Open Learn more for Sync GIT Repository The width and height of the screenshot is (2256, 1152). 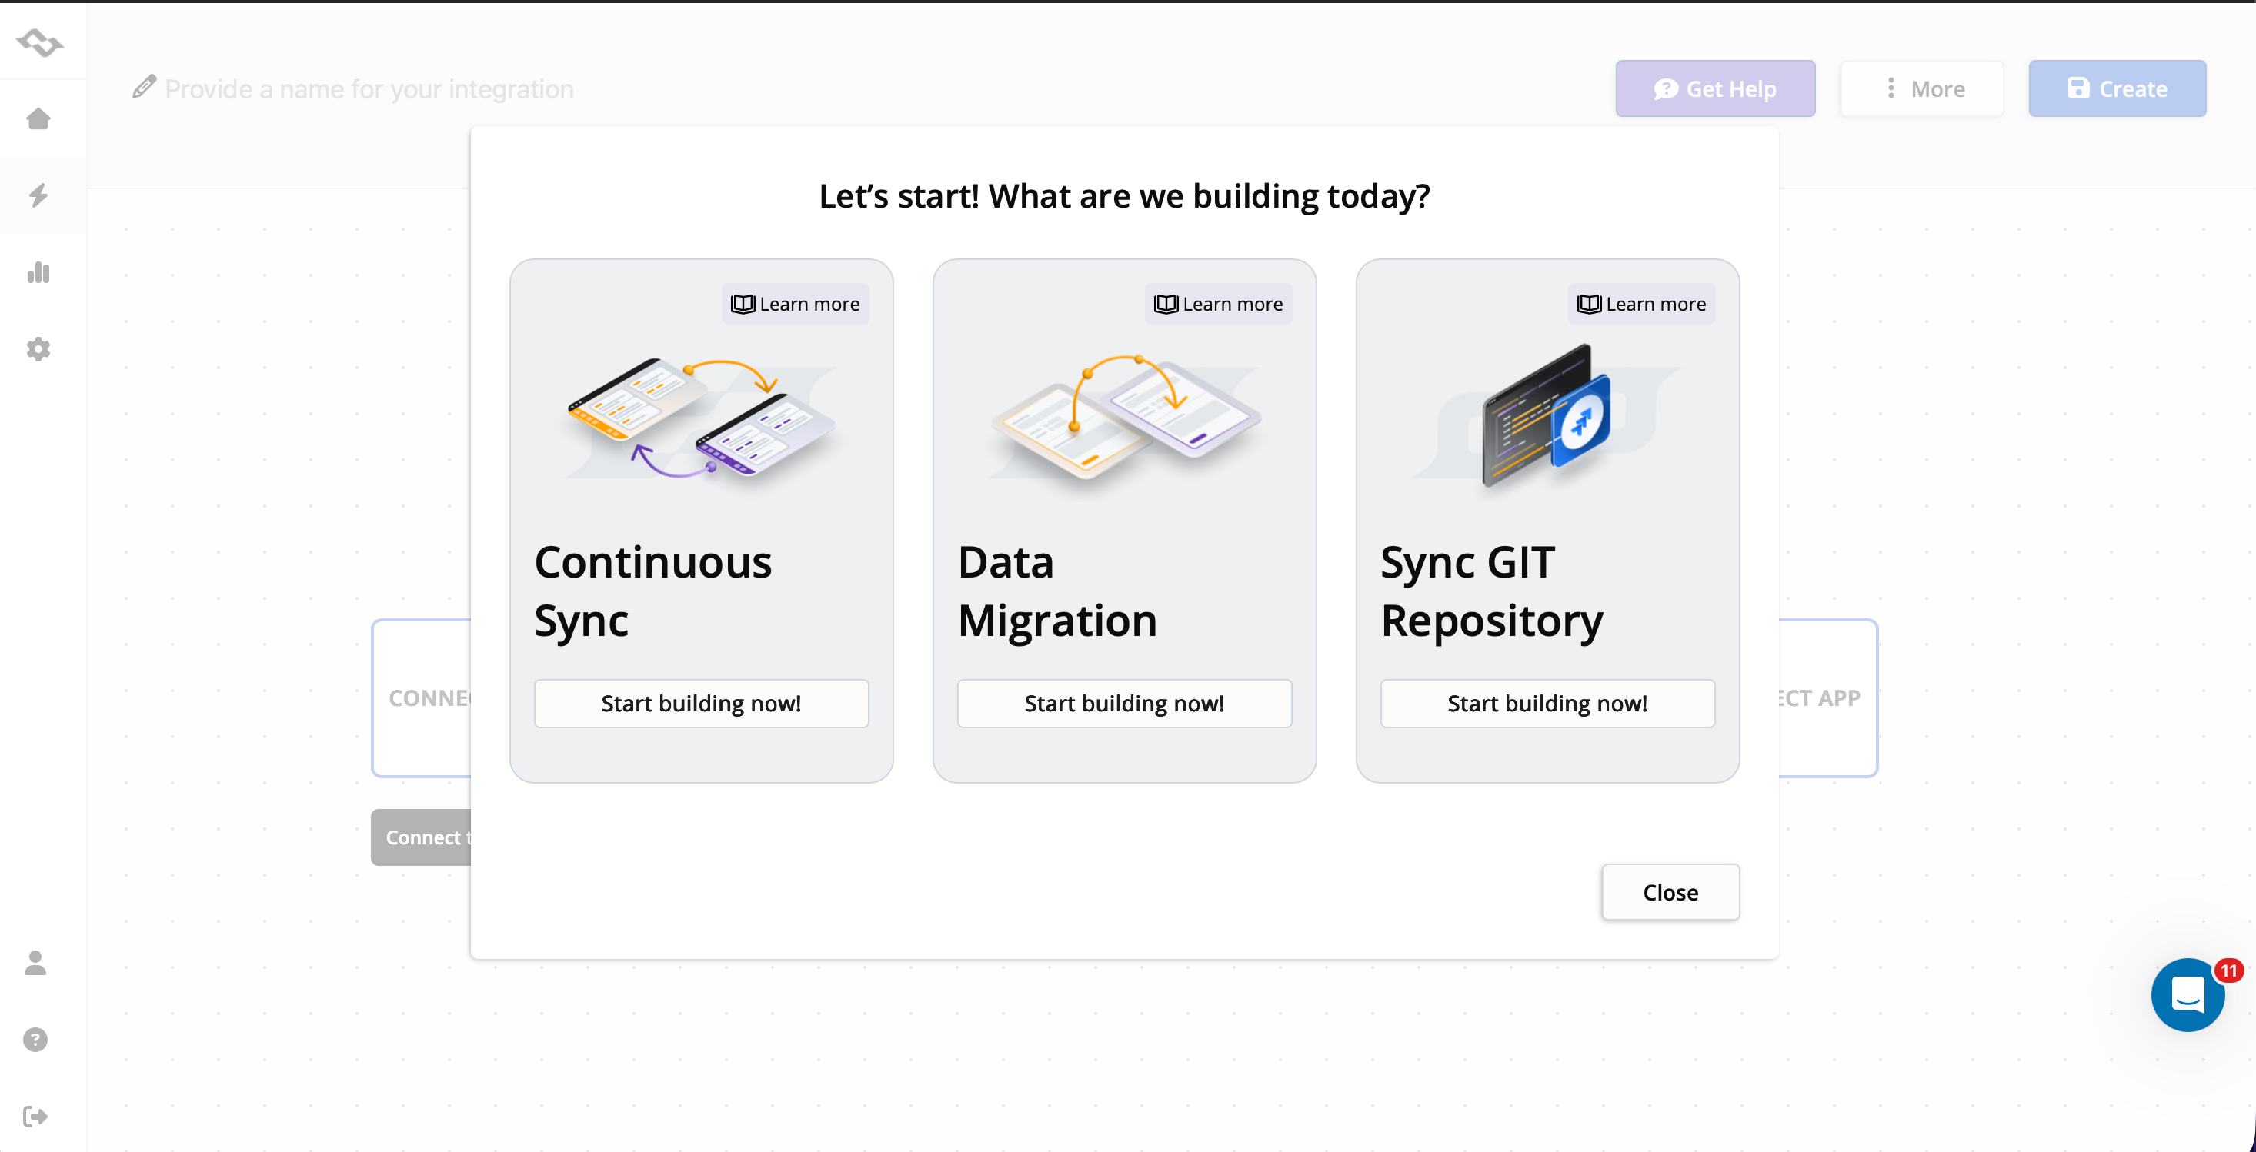pyautogui.click(x=1641, y=304)
